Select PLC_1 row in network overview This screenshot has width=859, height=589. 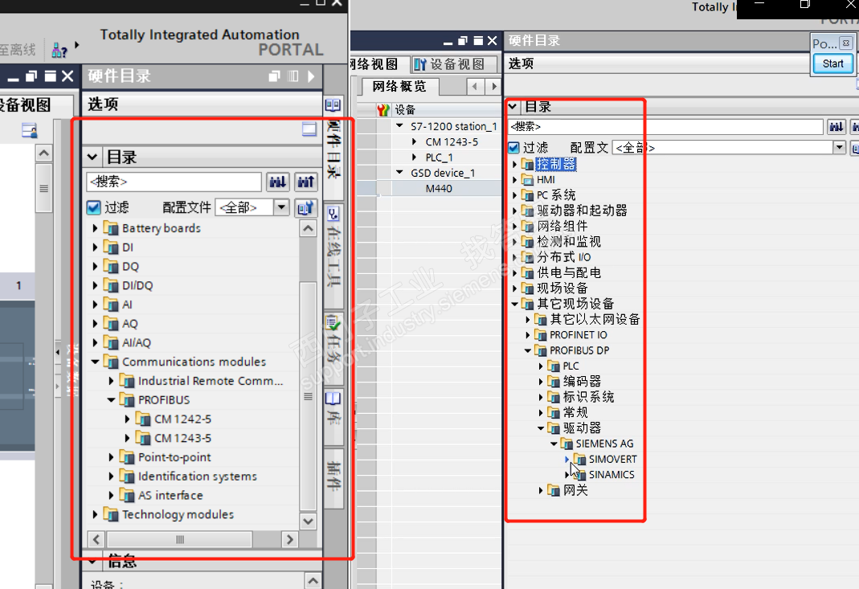click(x=439, y=157)
